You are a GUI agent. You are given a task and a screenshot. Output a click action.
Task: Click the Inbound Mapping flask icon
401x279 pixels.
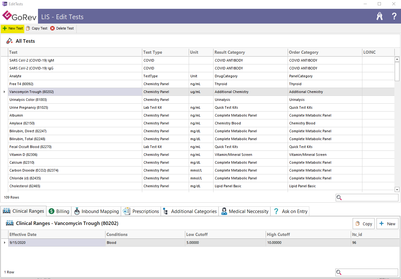coord(77,211)
